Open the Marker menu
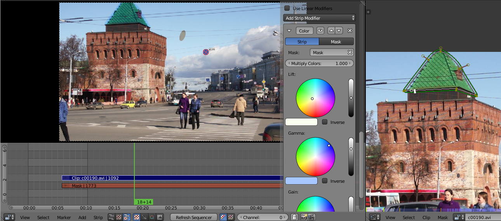Image resolution: width=501 pixels, height=221 pixels. tap(64, 217)
